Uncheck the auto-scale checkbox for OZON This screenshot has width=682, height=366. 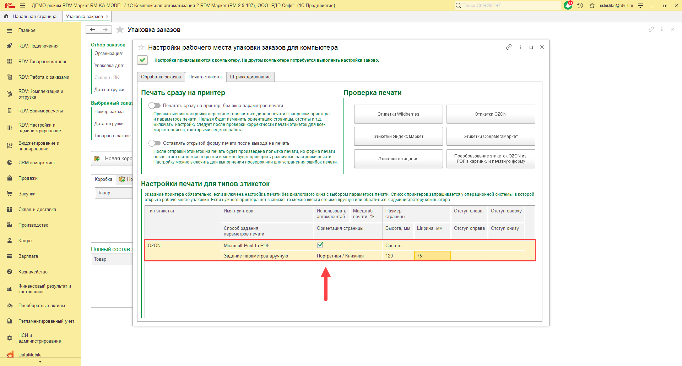point(320,245)
